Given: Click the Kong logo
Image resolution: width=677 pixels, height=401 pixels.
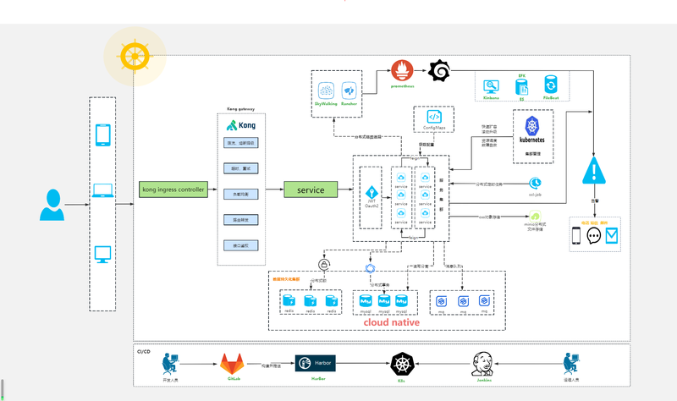Looking at the screenshot, I should coord(241,125).
